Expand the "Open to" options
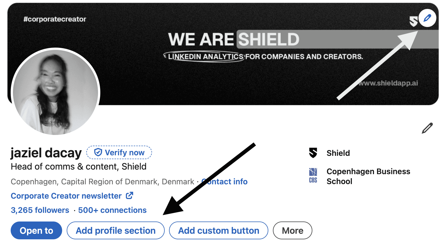 coord(36,230)
